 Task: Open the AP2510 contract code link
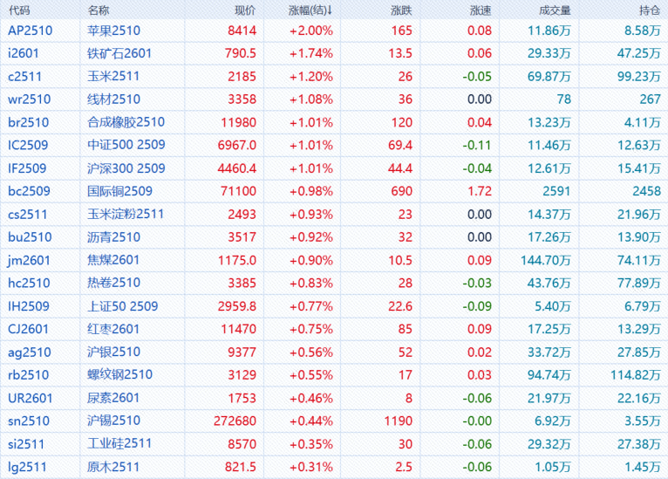click(x=30, y=31)
